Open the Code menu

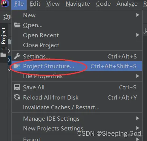[x=103, y=4]
